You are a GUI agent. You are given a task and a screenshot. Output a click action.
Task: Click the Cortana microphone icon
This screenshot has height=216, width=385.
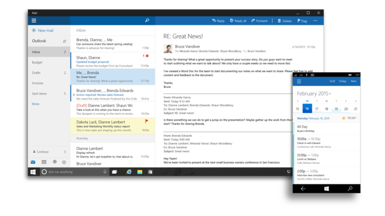tap(105, 172)
